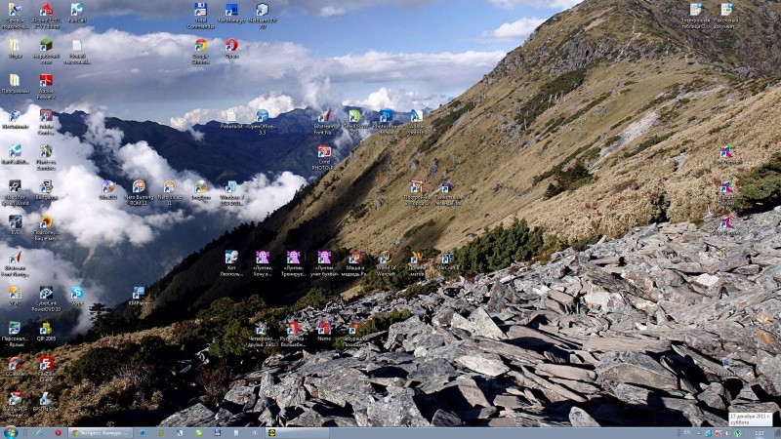The width and height of the screenshot is (781, 439).
Task: Open CyberLink PowerDVD 10 shortcut
Action: point(46,293)
